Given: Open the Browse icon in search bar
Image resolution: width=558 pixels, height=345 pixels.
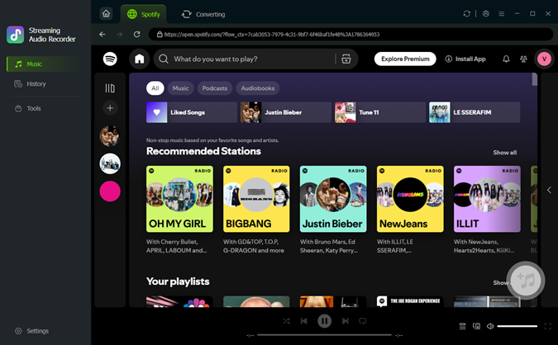Looking at the screenshot, I should coord(346,59).
